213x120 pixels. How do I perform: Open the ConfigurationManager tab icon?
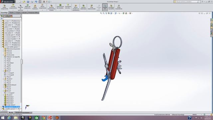pyautogui.click(x=8, y=16)
